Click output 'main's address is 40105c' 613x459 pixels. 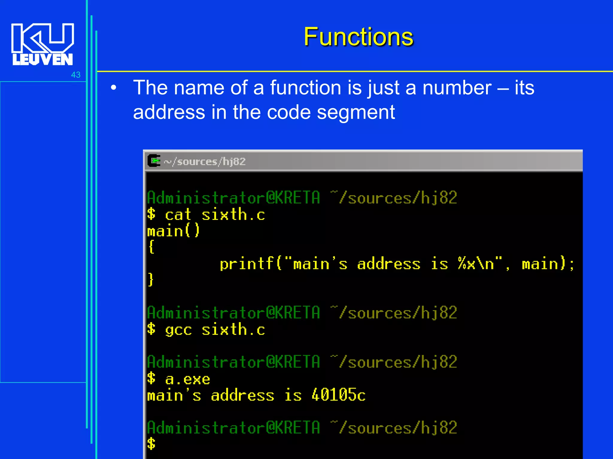click(x=256, y=395)
